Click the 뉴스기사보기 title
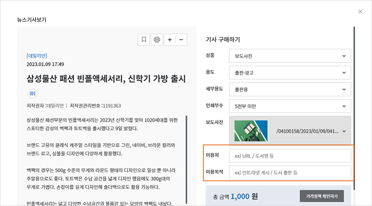 point(31,20)
